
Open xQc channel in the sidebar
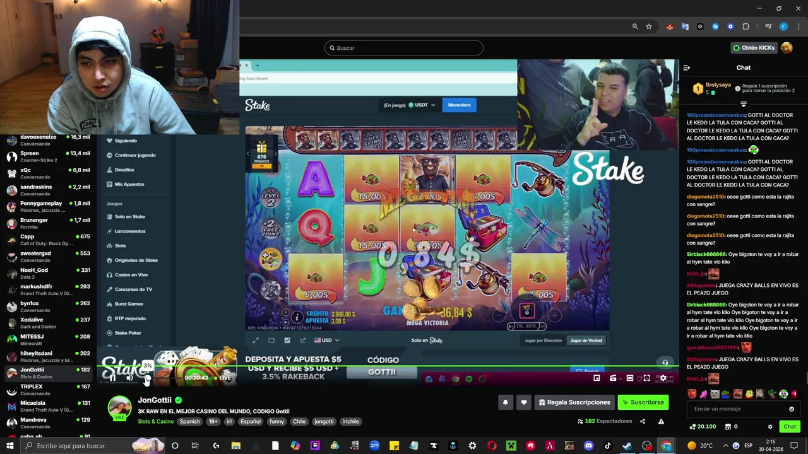pyautogui.click(x=48, y=173)
